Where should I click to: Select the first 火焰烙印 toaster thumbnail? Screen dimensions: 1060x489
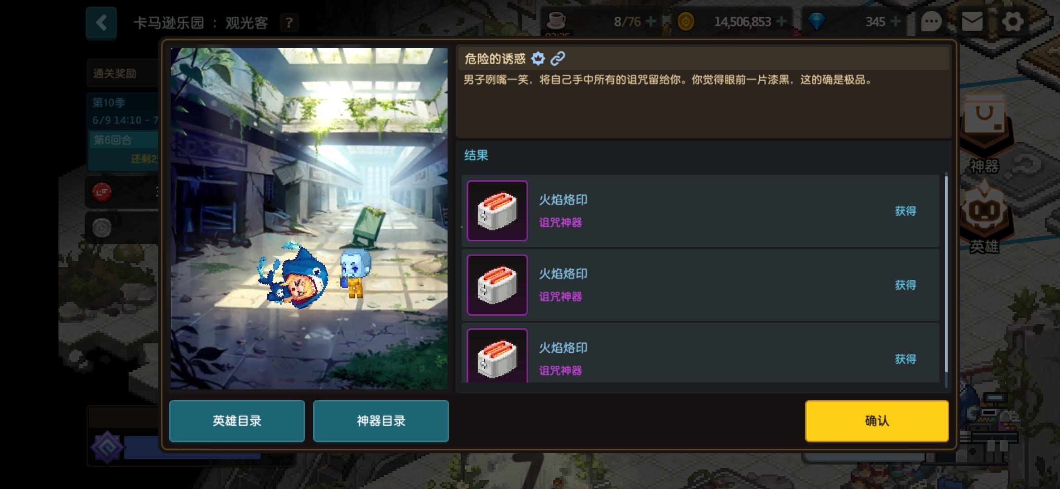click(x=497, y=211)
